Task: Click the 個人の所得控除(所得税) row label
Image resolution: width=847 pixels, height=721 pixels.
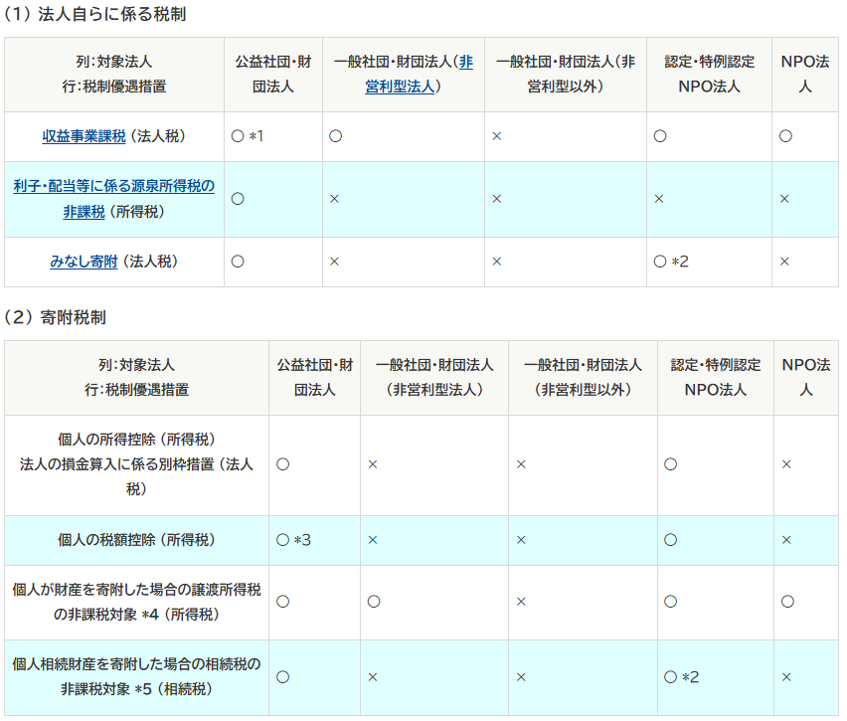Action: pyautogui.click(x=136, y=439)
